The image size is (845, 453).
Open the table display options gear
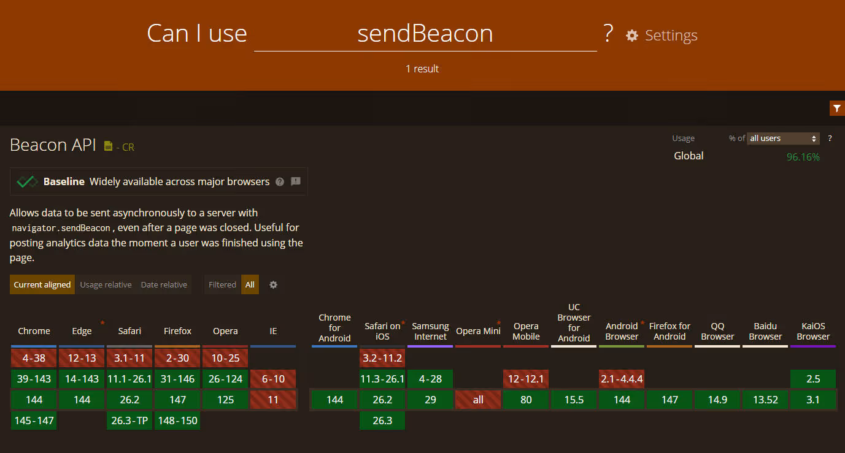click(x=274, y=284)
